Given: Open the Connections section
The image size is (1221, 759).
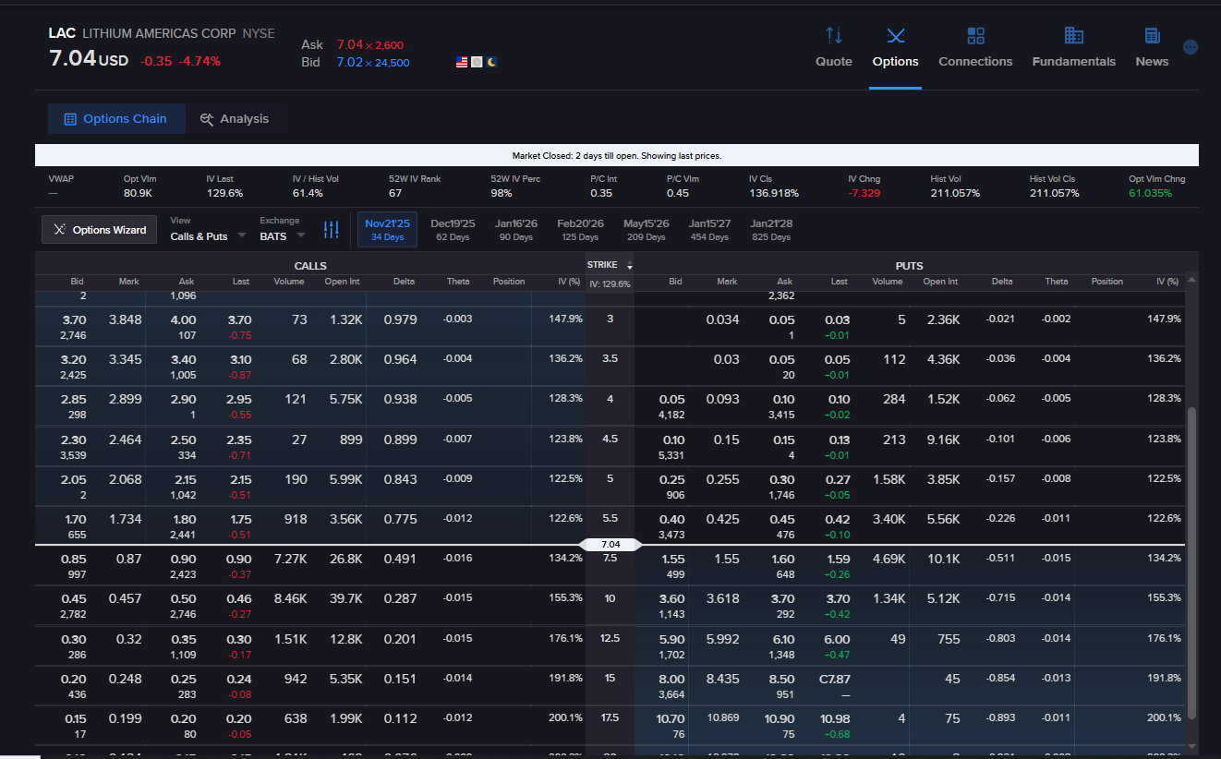Looking at the screenshot, I should pos(975,47).
